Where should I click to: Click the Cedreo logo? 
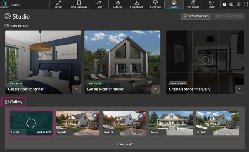click(5, 4)
